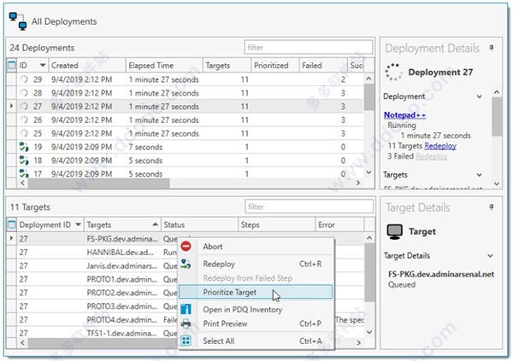
Task: Click the running spinner icon for deployment 25
Action: (24, 133)
